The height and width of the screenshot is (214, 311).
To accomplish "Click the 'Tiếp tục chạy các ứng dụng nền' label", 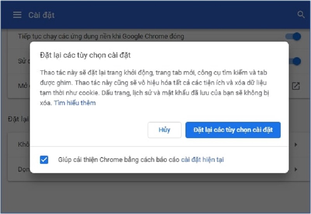I will [x=101, y=36].
